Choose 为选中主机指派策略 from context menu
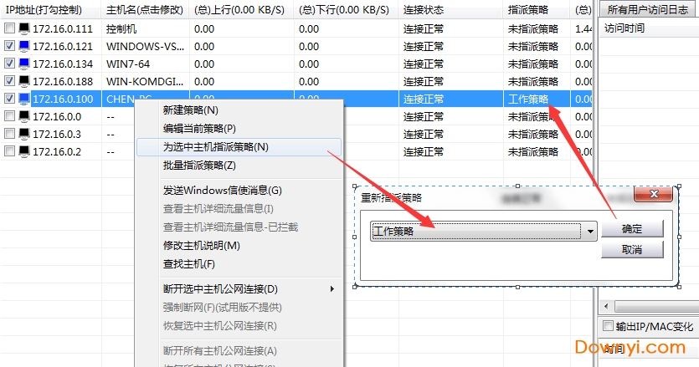The width and height of the screenshot is (699, 367). point(216,147)
